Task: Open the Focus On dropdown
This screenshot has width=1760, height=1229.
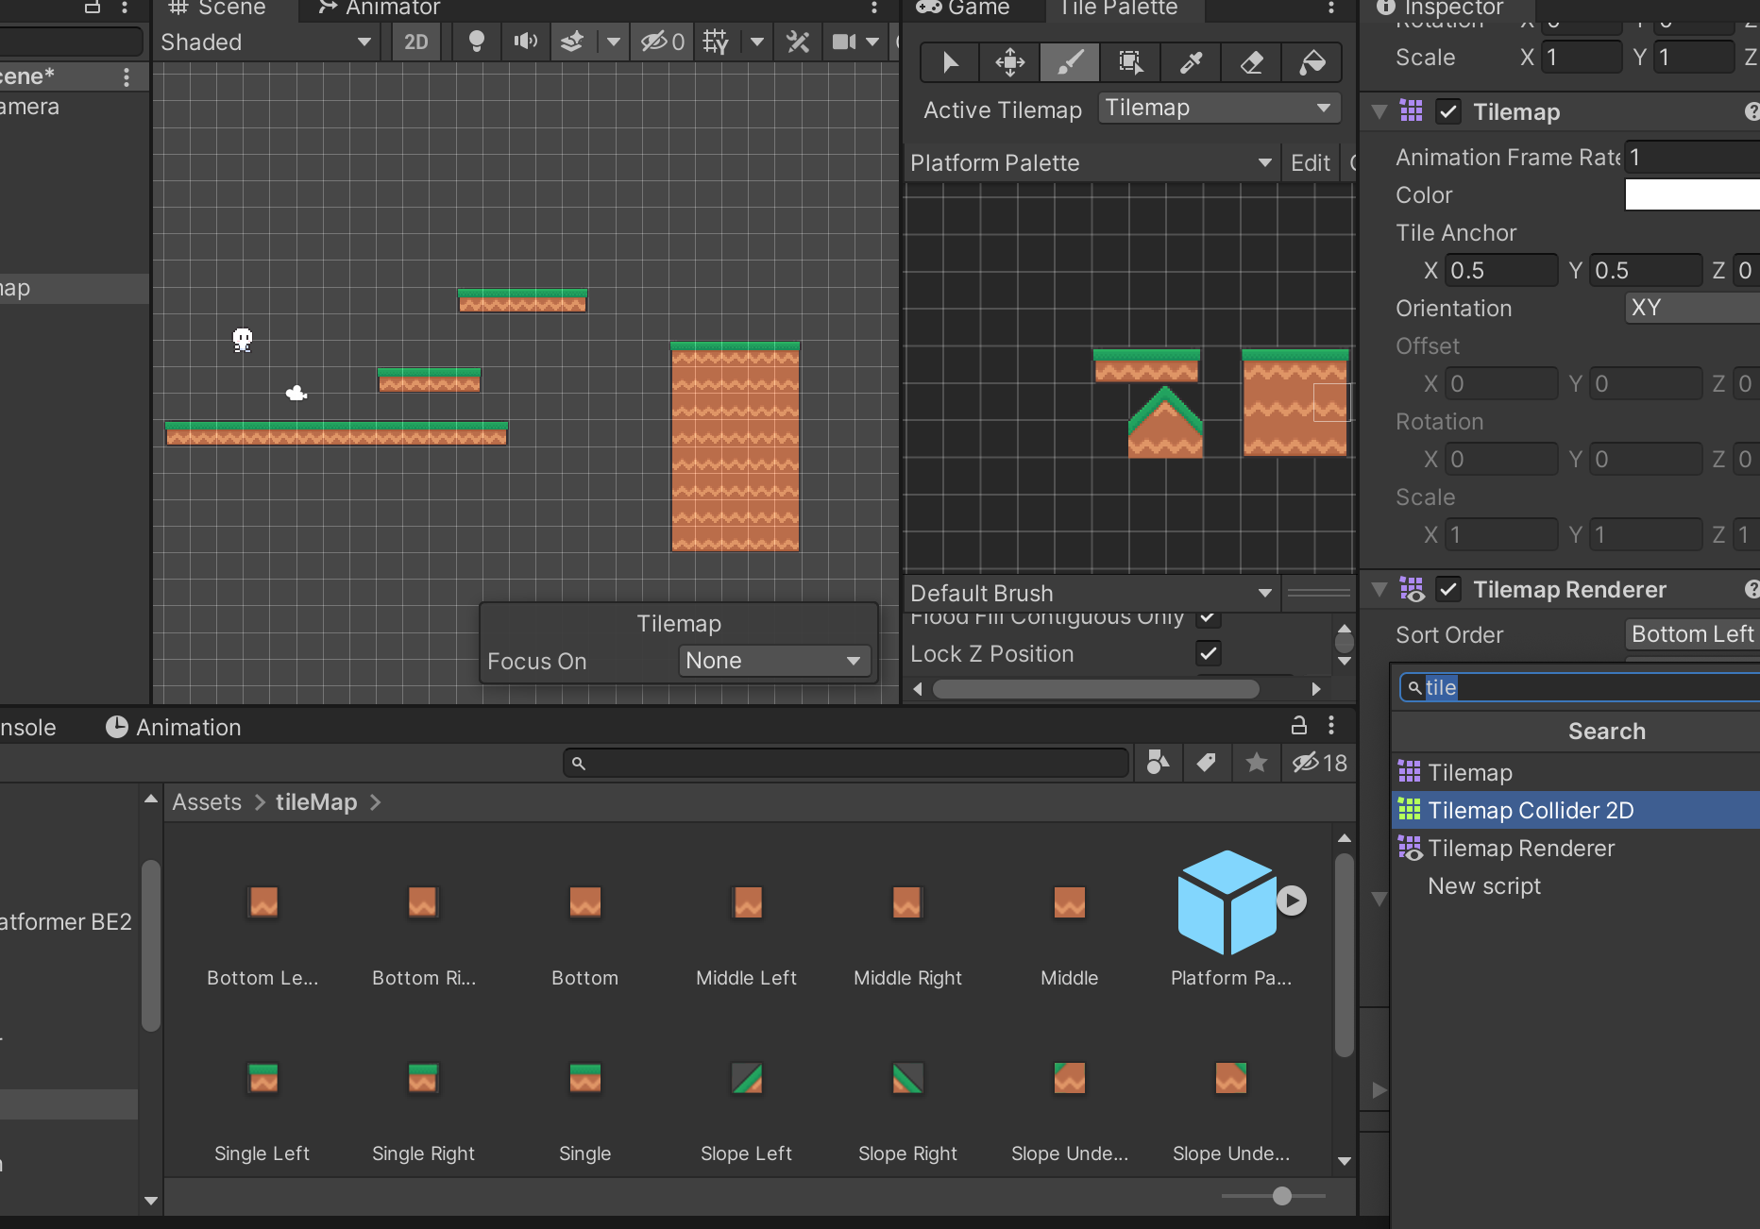Action: pyautogui.click(x=773, y=661)
